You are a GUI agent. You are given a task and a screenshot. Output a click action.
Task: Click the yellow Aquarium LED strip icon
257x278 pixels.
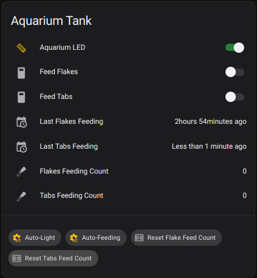[21, 48]
